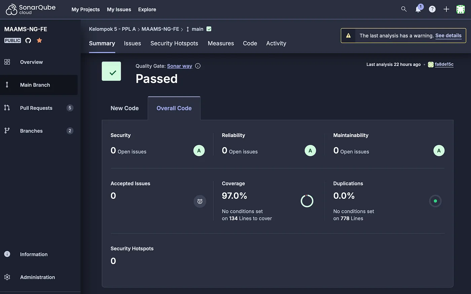Click the Branches fork icon in sidebar
471x294 pixels.
[7, 131]
